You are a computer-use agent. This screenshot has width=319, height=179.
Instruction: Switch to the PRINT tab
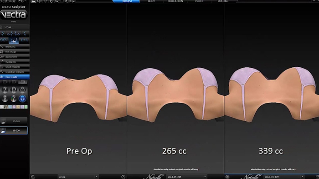point(199,1)
